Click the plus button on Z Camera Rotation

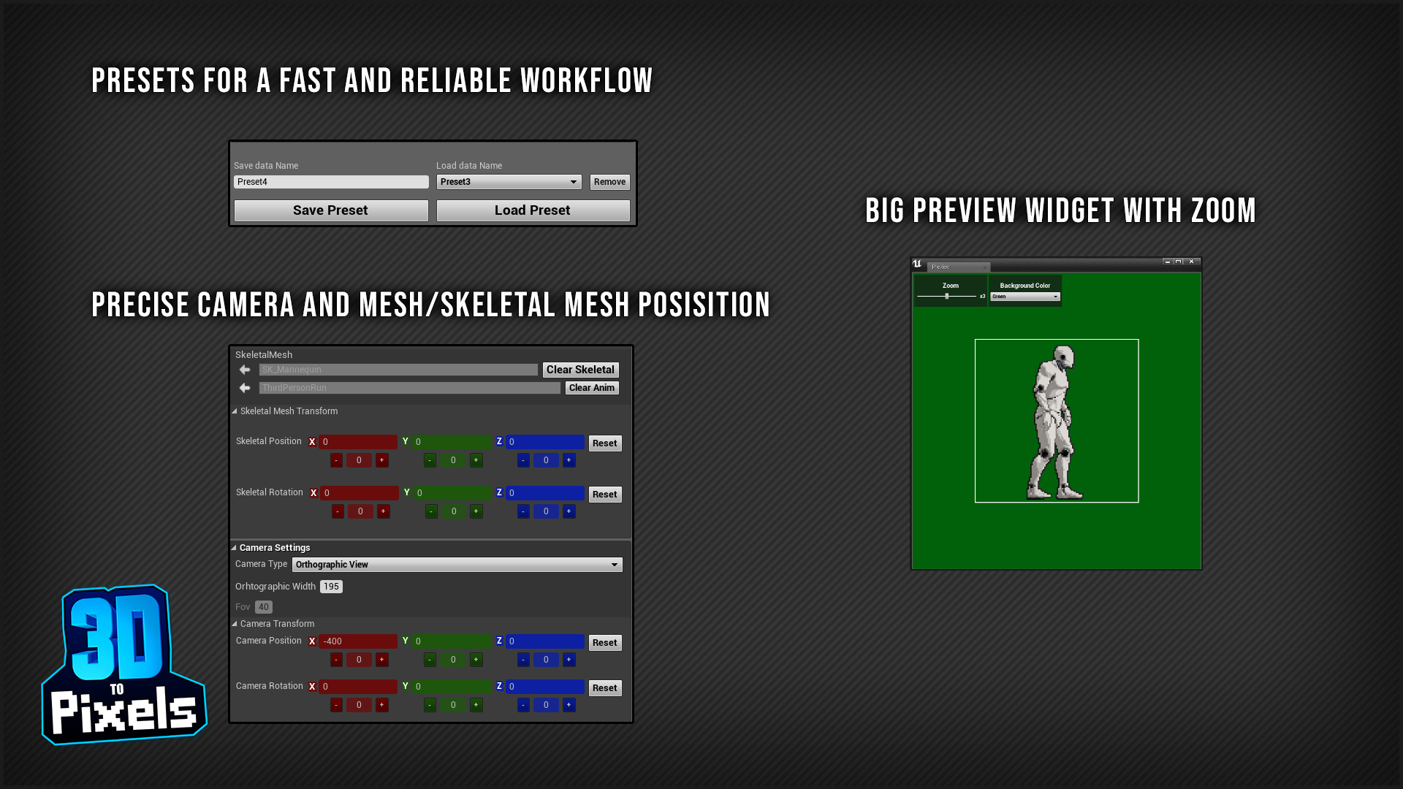[x=568, y=704]
